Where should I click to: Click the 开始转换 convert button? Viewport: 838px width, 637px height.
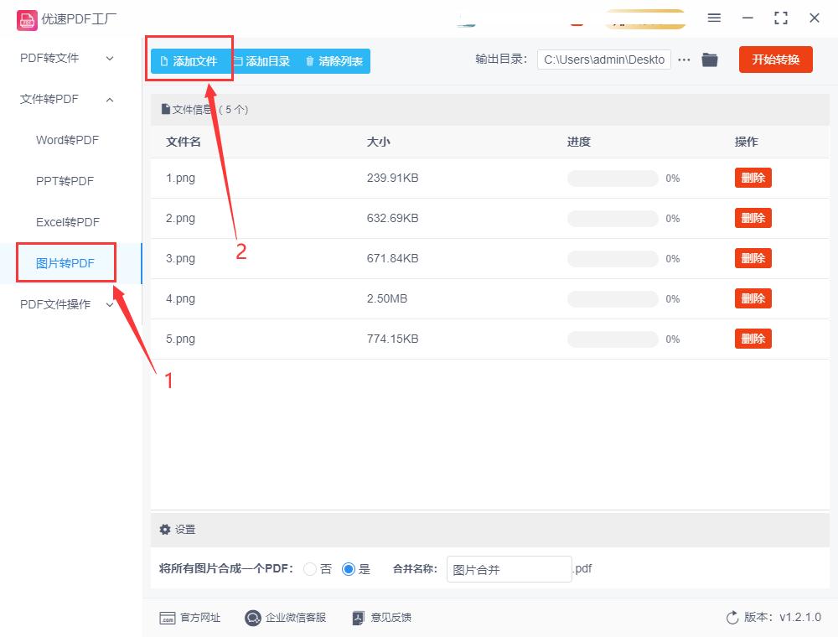pyautogui.click(x=775, y=60)
